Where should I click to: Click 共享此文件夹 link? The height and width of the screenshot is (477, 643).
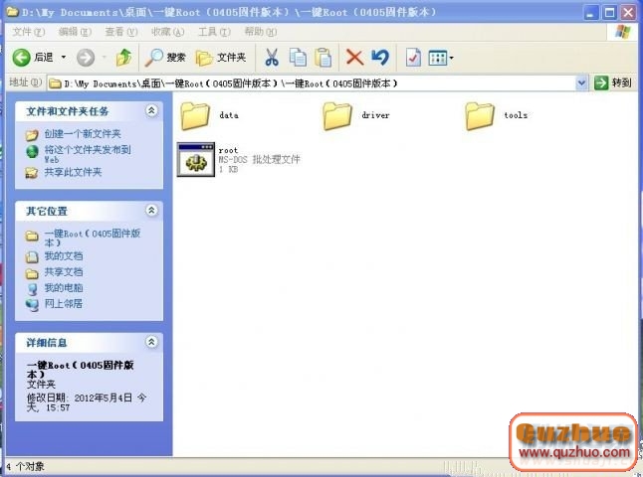[x=73, y=172]
